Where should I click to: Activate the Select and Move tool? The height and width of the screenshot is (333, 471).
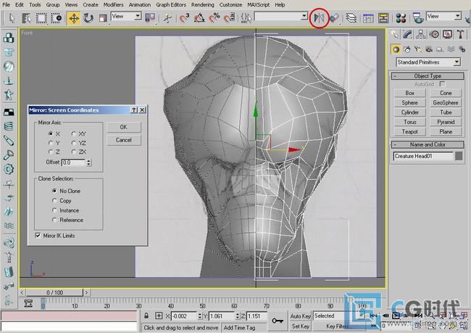click(74, 18)
